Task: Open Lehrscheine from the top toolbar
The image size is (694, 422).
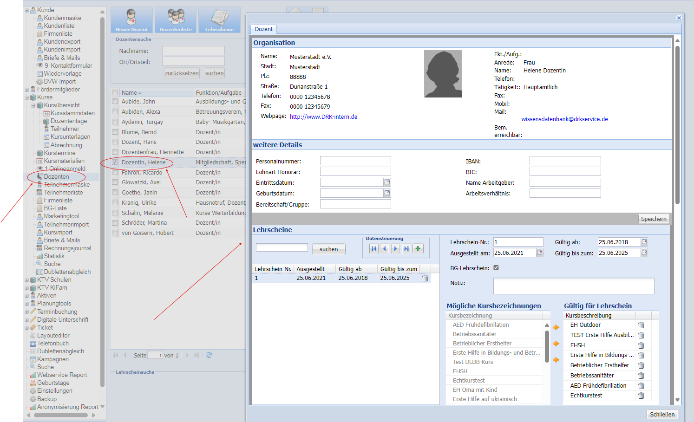Action: pos(219,20)
